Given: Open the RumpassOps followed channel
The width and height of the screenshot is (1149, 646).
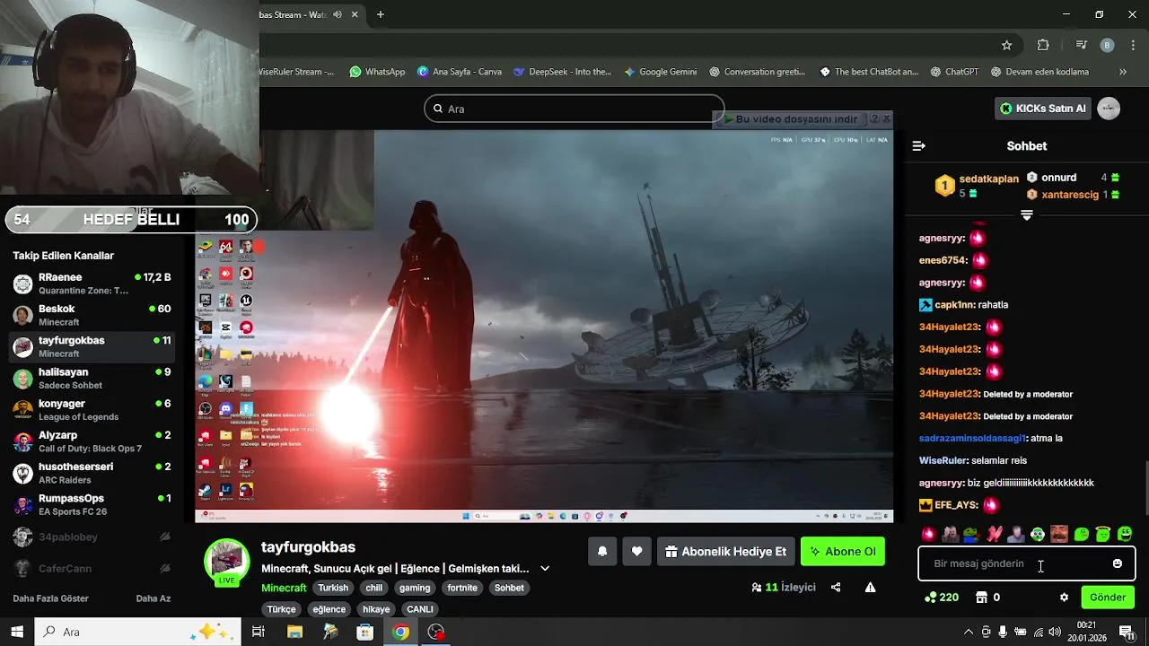Looking at the screenshot, I should click(x=92, y=504).
